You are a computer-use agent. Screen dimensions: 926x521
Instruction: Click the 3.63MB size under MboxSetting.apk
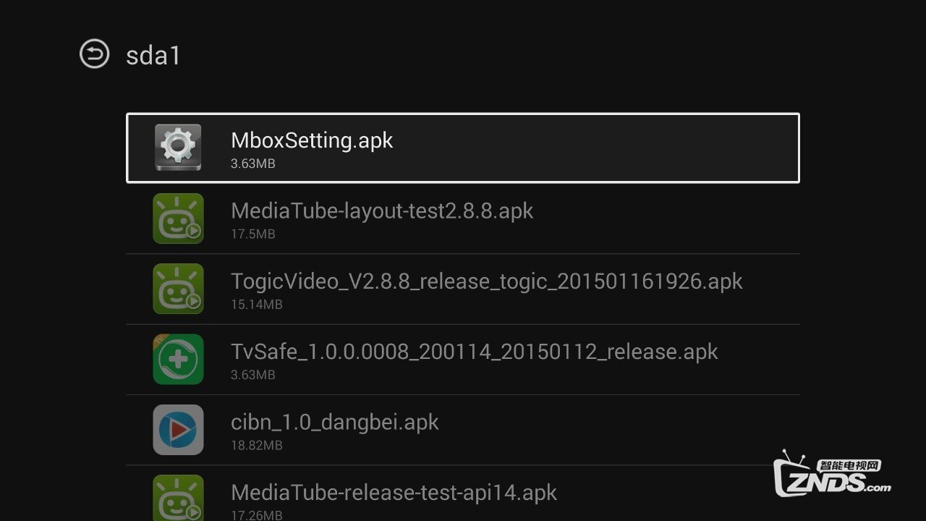pos(252,164)
